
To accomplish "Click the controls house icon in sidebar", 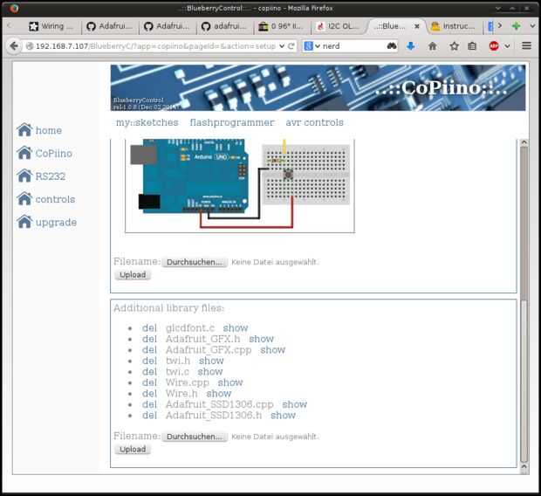I will (24, 199).
